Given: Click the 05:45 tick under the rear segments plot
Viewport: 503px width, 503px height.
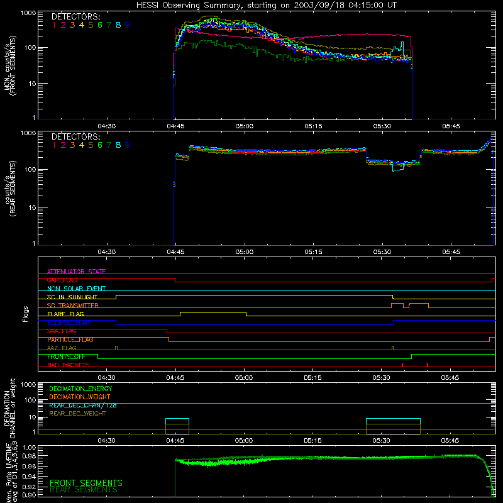Looking at the screenshot, I should click(x=451, y=252).
